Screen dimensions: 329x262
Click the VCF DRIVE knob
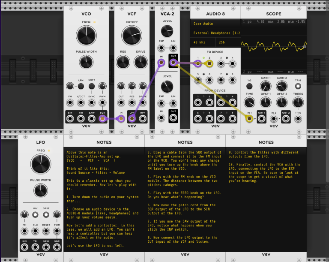click(141, 62)
